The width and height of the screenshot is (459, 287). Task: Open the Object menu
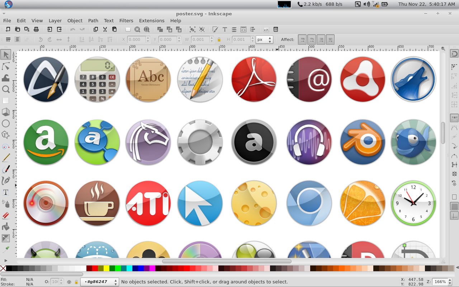[x=75, y=20]
